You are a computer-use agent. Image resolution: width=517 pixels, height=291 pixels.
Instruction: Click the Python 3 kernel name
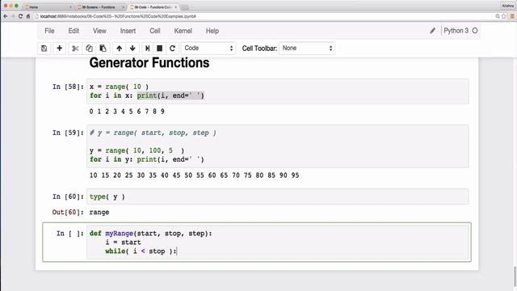click(456, 31)
